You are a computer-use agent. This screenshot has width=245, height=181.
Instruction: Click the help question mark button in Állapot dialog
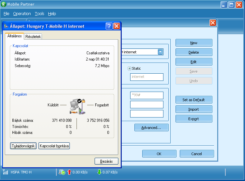pos(109,26)
